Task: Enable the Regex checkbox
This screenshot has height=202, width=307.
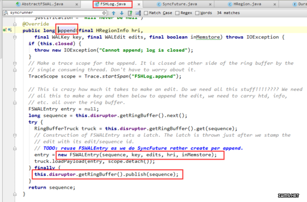Action: point(178,13)
